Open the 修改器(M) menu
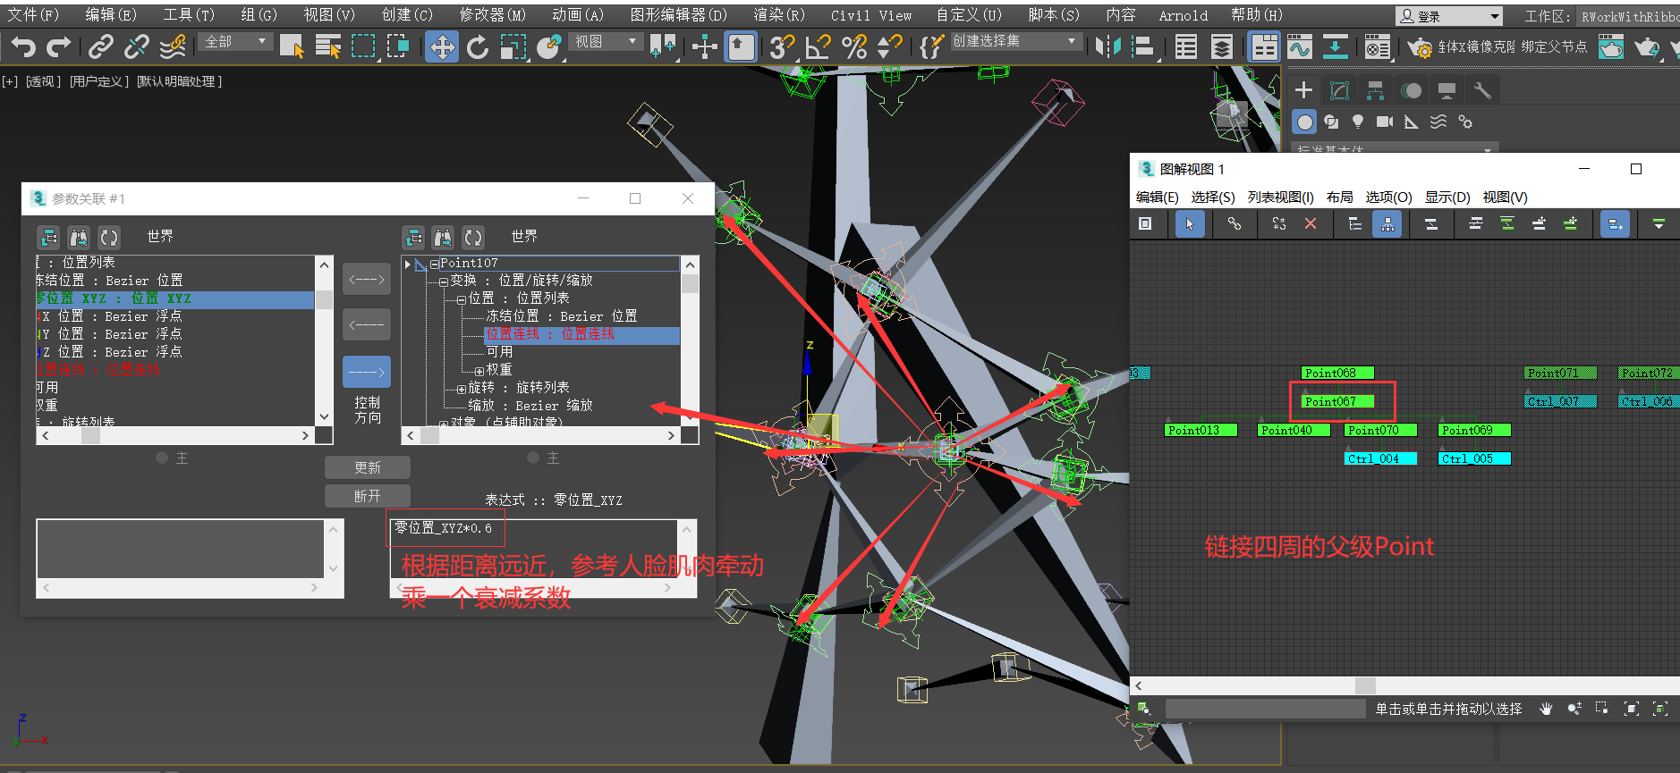The width and height of the screenshot is (1680, 773). click(x=493, y=15)
